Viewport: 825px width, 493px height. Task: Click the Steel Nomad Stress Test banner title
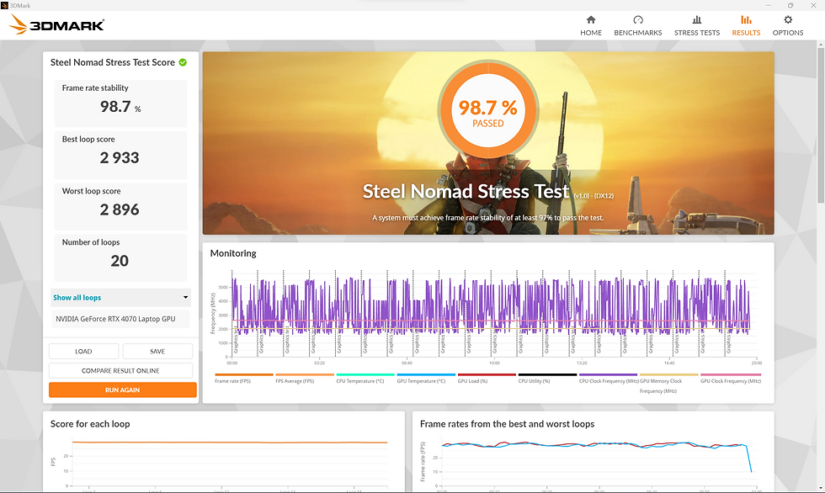(x=466, y=191)
